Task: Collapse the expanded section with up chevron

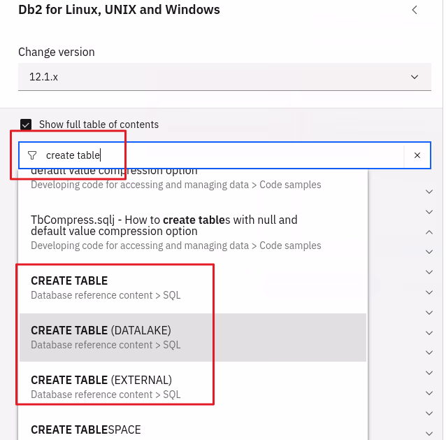Action: (x=429, y=232)
